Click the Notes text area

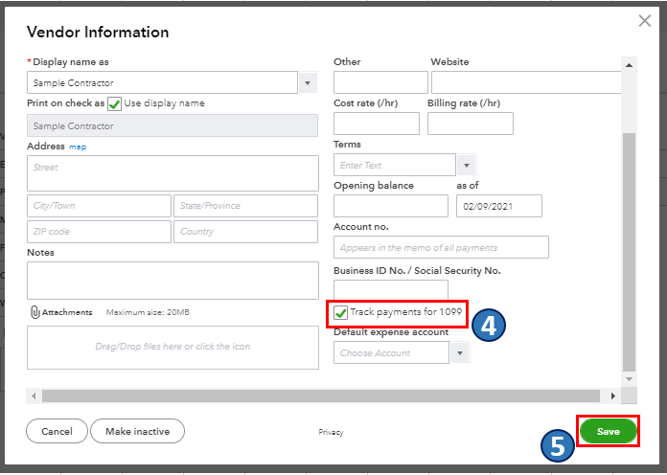pos(172,281)
